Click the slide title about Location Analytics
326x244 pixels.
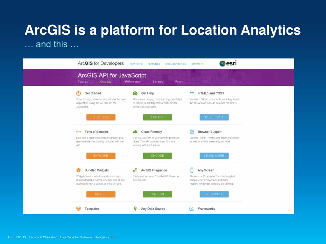(163, 30)
